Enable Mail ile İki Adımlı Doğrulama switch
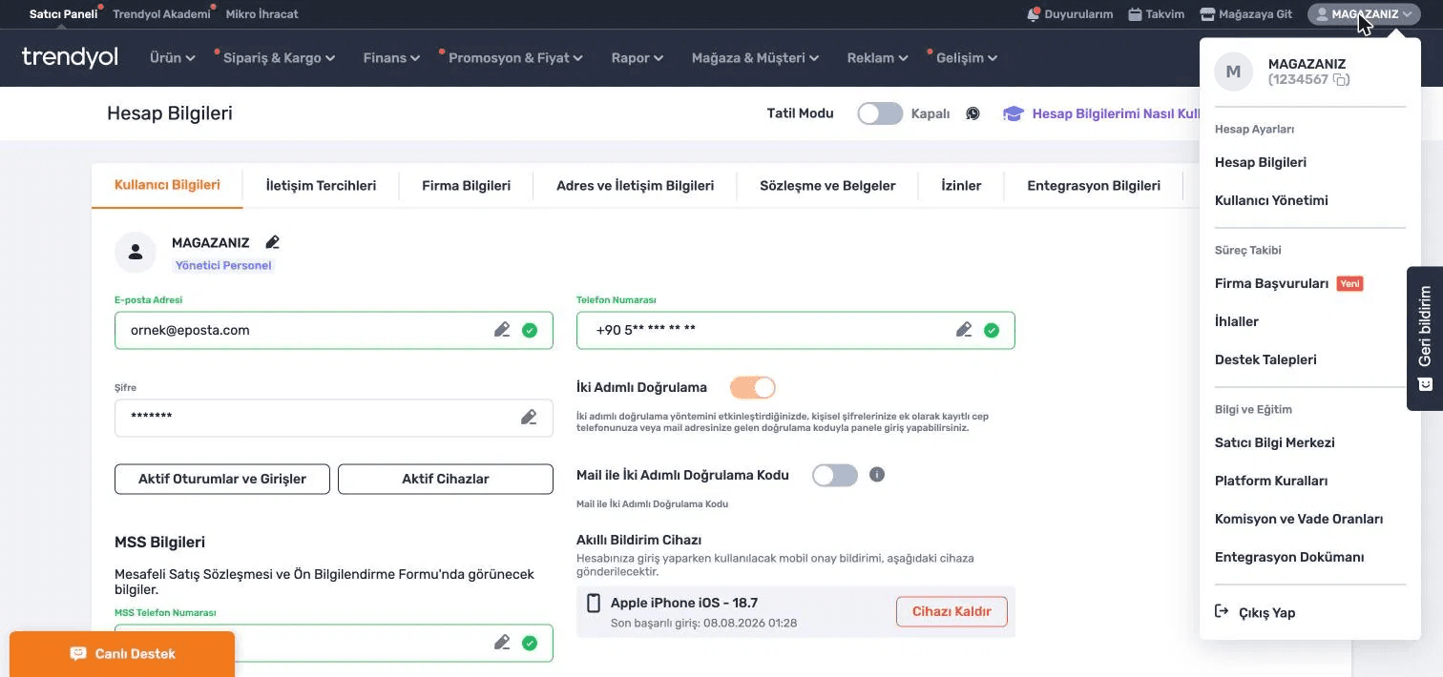Screen dimensions: 1443x677 coord(835,475)
